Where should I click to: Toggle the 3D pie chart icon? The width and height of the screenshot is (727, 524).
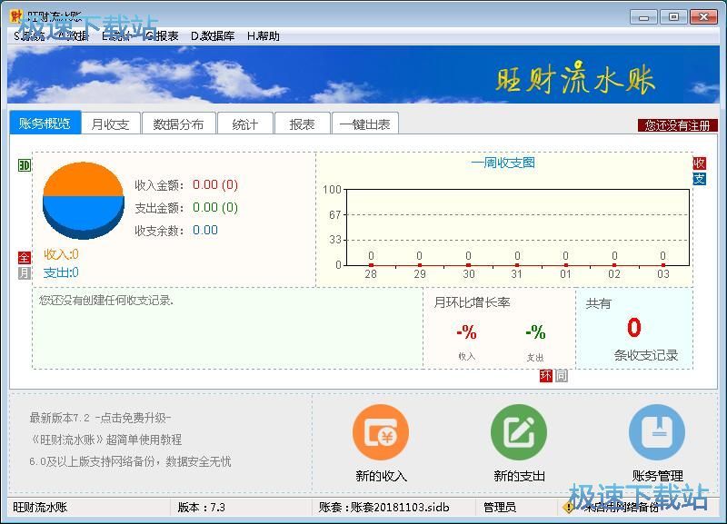point(25,165)
